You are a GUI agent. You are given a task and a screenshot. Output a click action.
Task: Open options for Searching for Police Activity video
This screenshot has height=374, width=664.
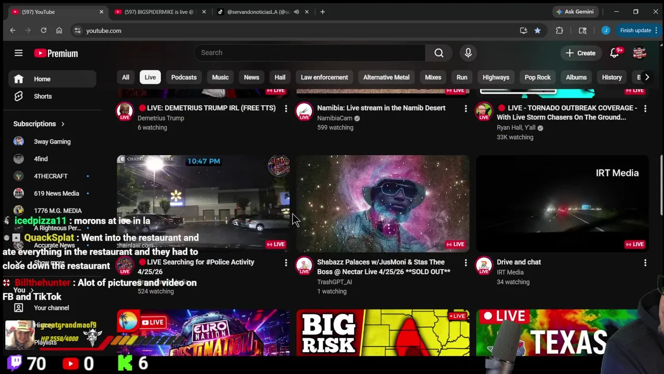[286, 263]
